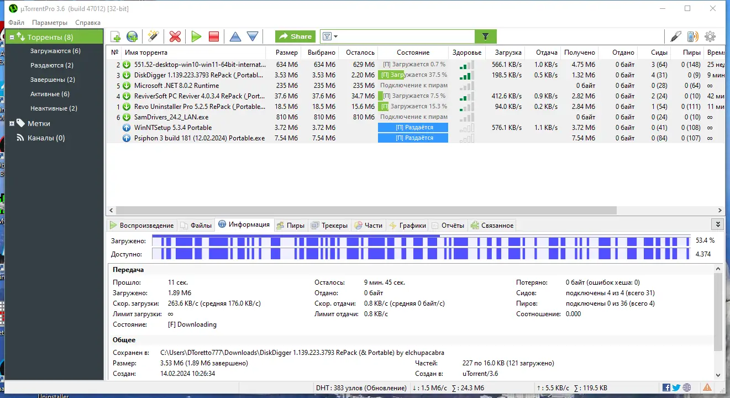730x398 pixels.
Task: Click the Add Torrent file icon
Action: point(115,36)
